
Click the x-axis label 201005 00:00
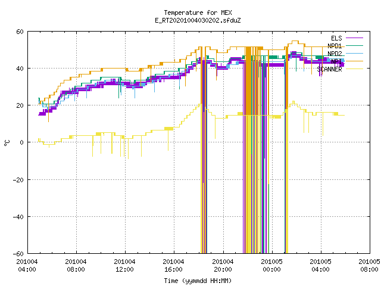coord(271,266)
